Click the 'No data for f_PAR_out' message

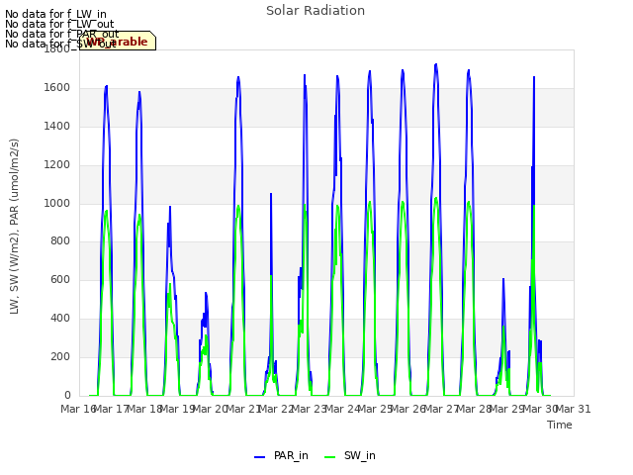(x=61, y=34)
